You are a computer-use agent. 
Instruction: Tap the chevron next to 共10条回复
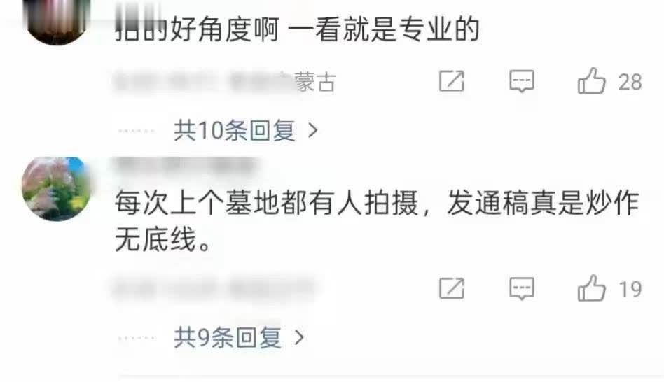[313, 130]
